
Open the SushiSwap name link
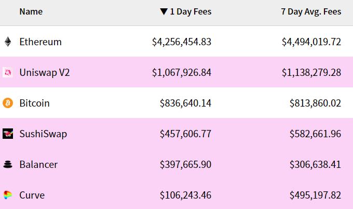click(x=43, y=134)
